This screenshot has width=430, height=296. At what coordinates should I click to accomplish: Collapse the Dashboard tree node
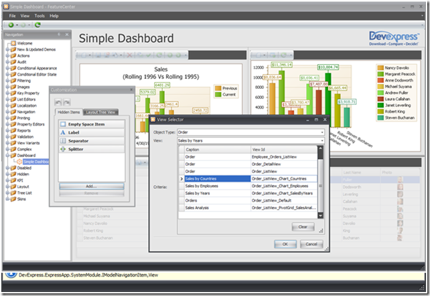pyautogui.click(x=7, y=156)
